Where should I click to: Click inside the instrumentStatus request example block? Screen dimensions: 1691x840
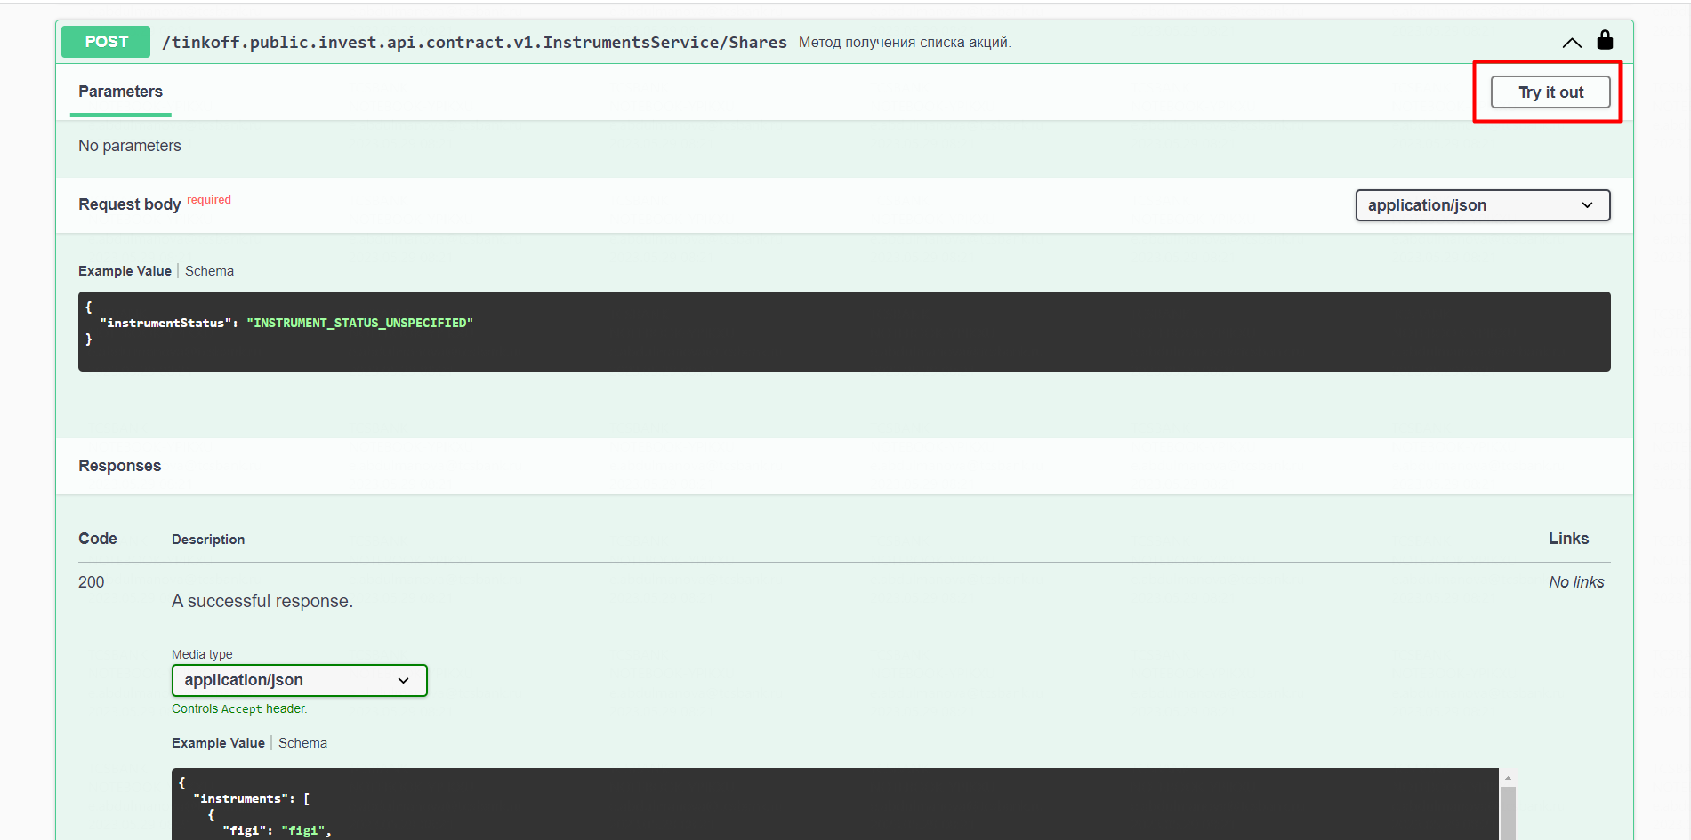tap(843, 347)
